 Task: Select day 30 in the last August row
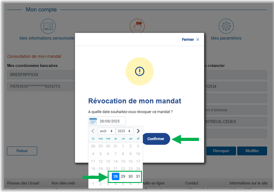[130, 176]
